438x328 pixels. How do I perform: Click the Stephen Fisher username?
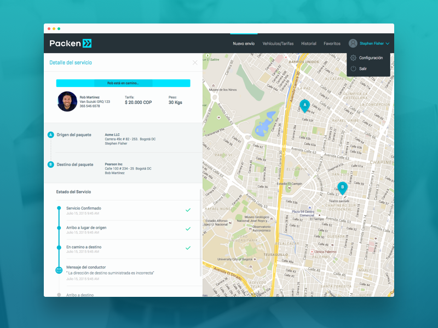372,44
